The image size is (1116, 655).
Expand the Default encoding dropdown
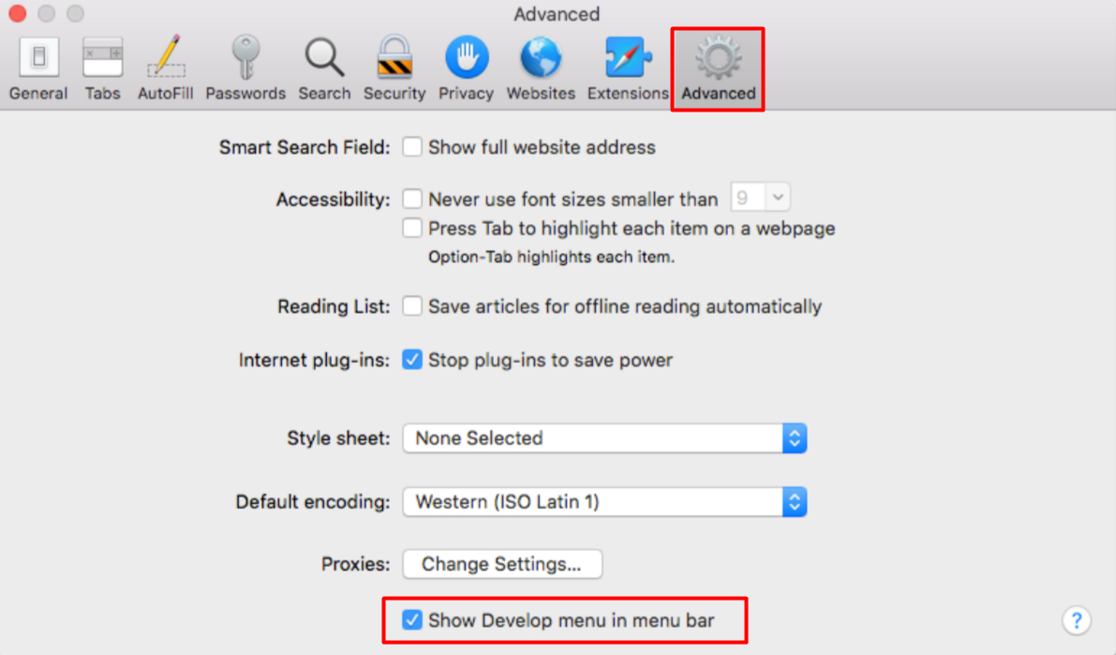click(604, 502)
